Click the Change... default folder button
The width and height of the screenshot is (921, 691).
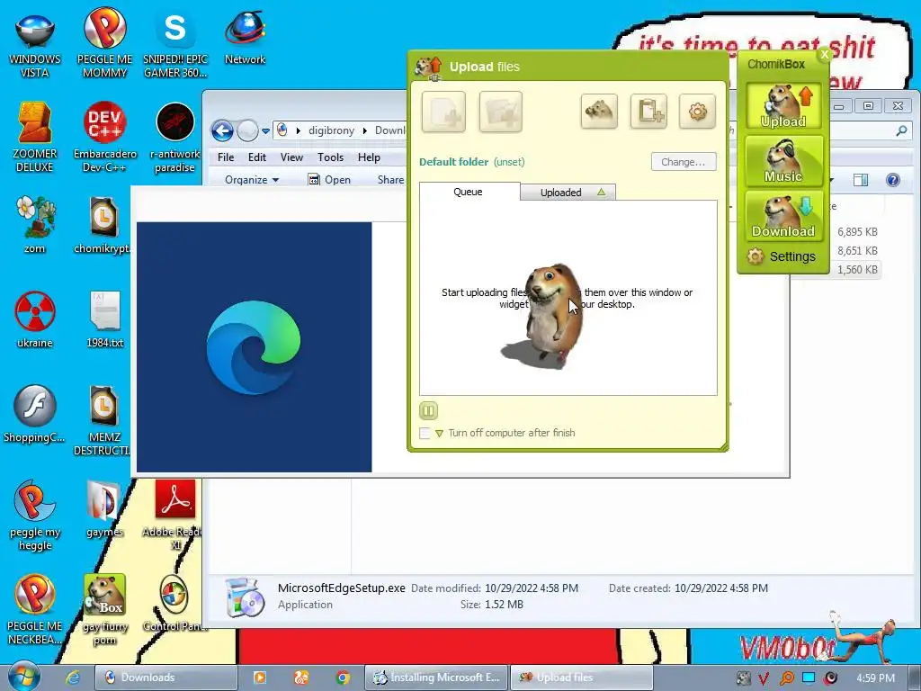(684, 162)
